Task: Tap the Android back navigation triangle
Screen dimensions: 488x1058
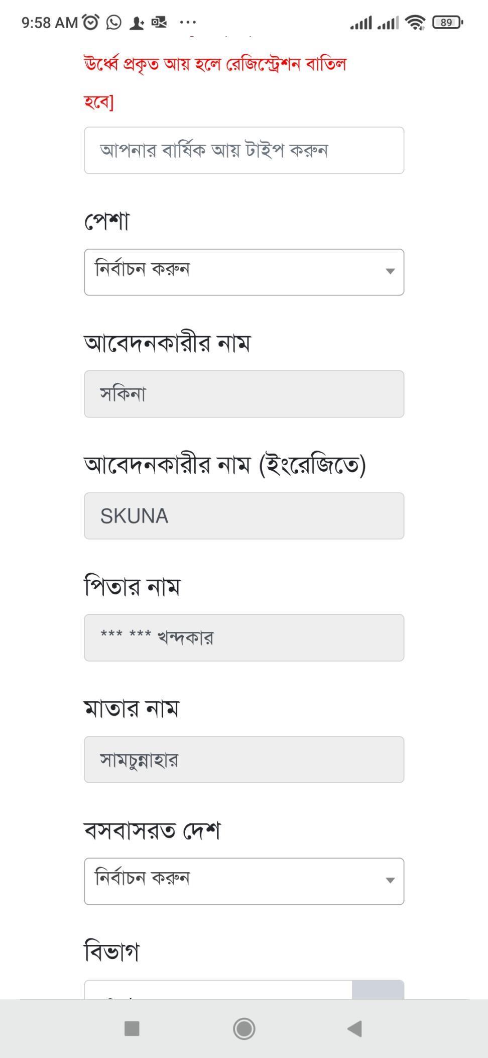Action: click(355, 1028)
